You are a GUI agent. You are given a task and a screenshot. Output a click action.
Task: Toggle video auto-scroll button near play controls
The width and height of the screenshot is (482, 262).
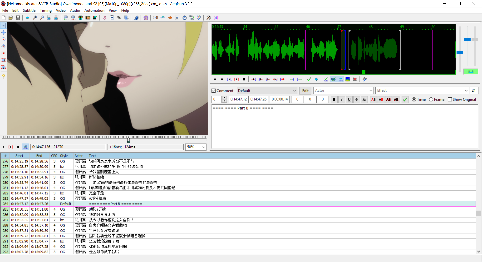tap(26, 147)
